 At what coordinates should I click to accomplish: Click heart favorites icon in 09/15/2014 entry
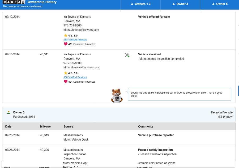66,82
